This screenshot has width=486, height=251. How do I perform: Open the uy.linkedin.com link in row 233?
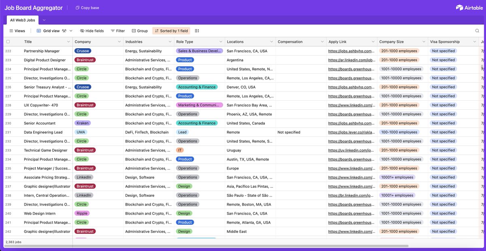click(x=351, y=150)
